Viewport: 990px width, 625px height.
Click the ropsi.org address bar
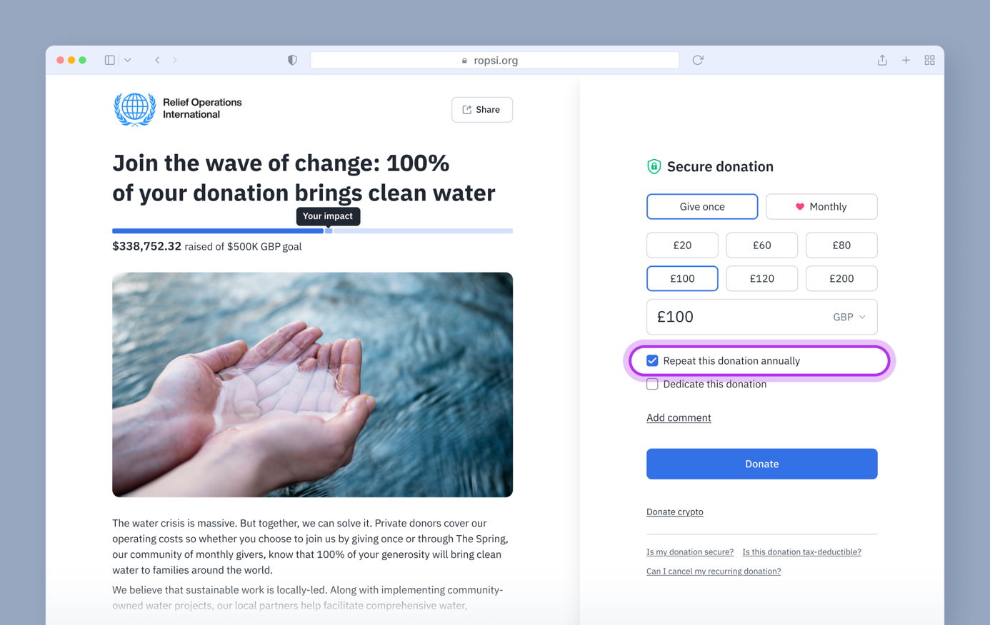494,60
